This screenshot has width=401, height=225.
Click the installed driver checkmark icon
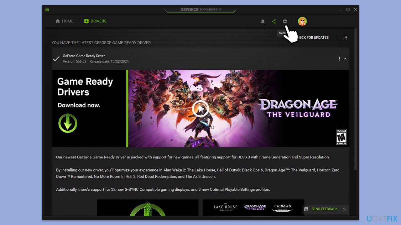56,59
